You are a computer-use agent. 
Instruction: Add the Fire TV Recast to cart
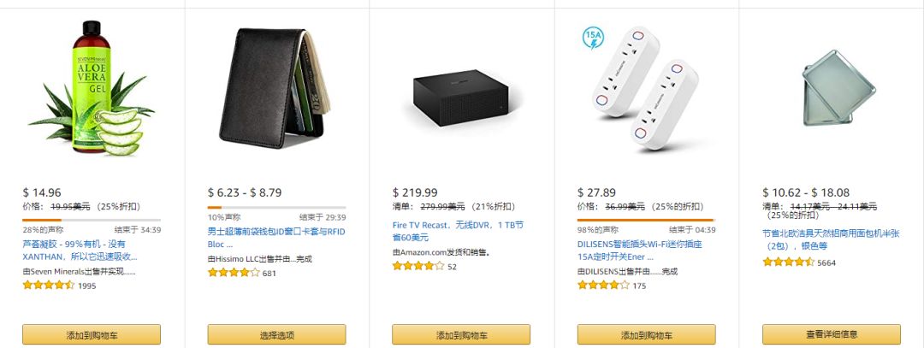[x=461, y=334]
